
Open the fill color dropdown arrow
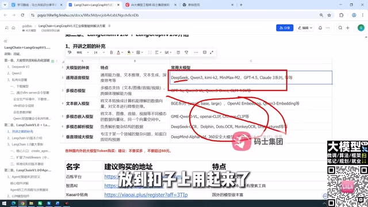coord(133,52)
